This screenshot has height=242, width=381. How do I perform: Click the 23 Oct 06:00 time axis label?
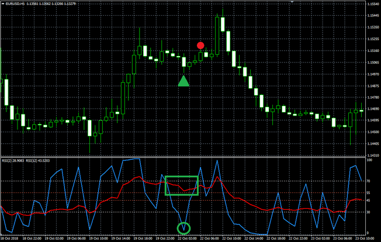click(x=342, y=239)
